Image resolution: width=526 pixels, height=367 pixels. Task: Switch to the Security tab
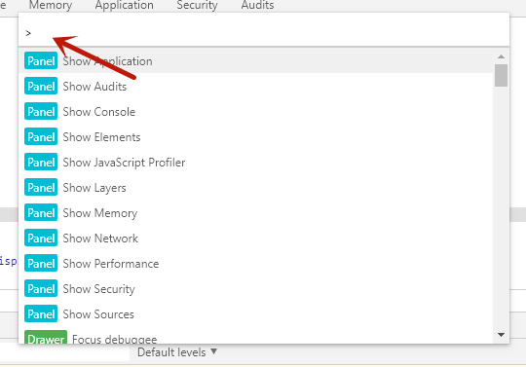[197, 5]
